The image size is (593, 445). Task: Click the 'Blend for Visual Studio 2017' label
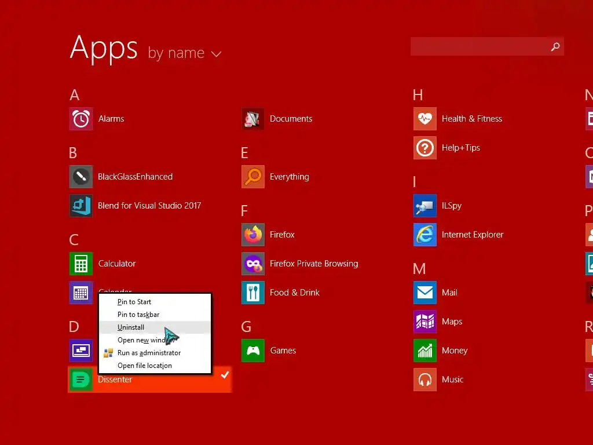(149, 206)
